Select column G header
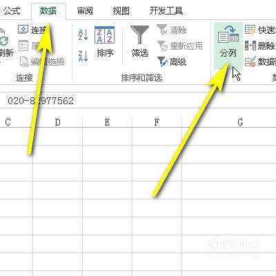The width and height of the screenshot is (276, 276). (240, 122)
